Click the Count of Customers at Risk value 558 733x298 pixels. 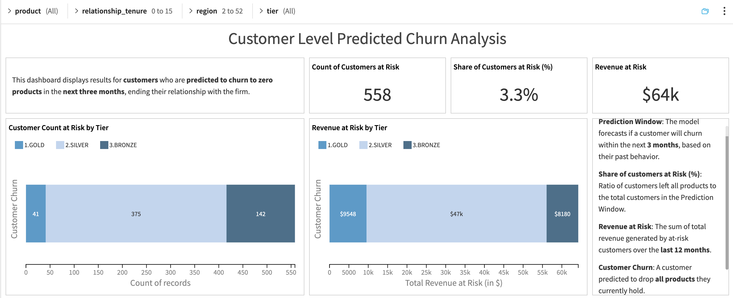[377, 95]
